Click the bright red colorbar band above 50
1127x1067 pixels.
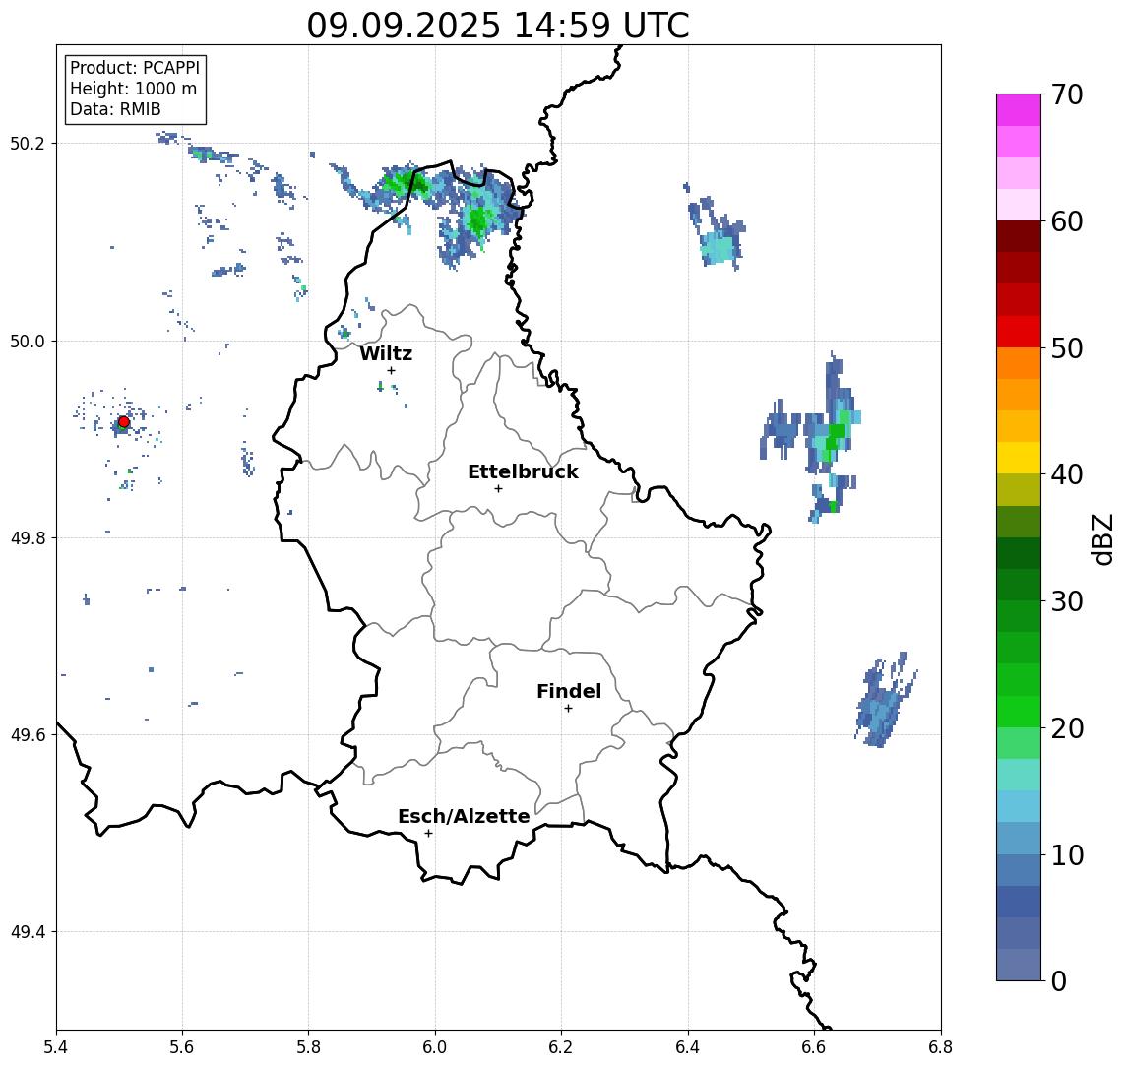coord(1019,332)
